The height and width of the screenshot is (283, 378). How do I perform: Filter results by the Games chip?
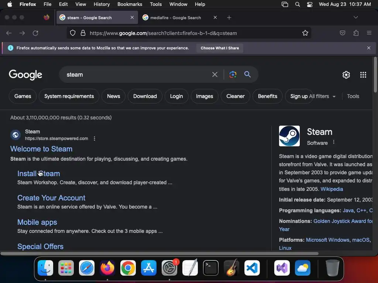point(23,96)
